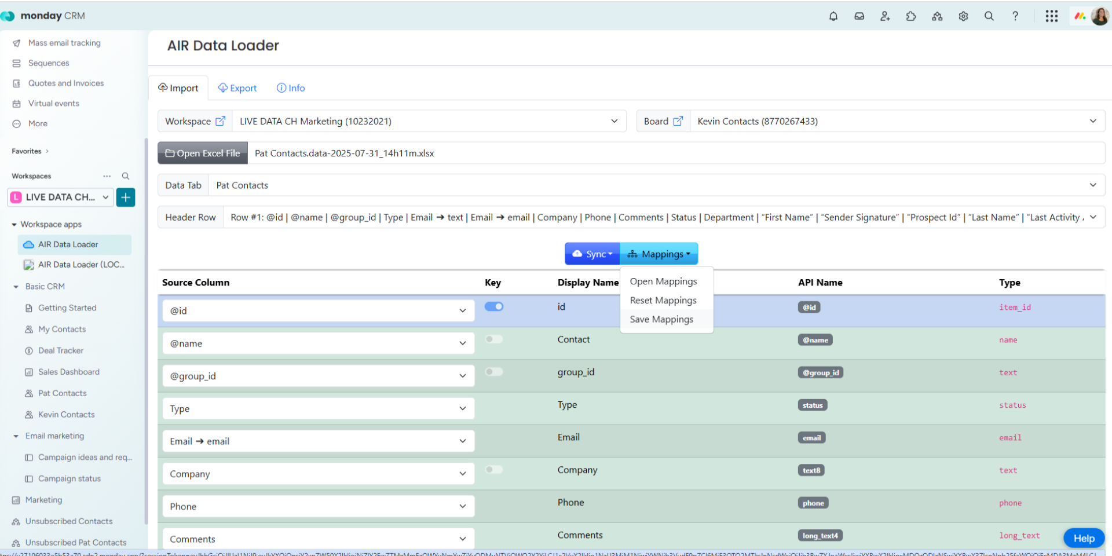Open the notifications bell icon

tap(833, 16)
